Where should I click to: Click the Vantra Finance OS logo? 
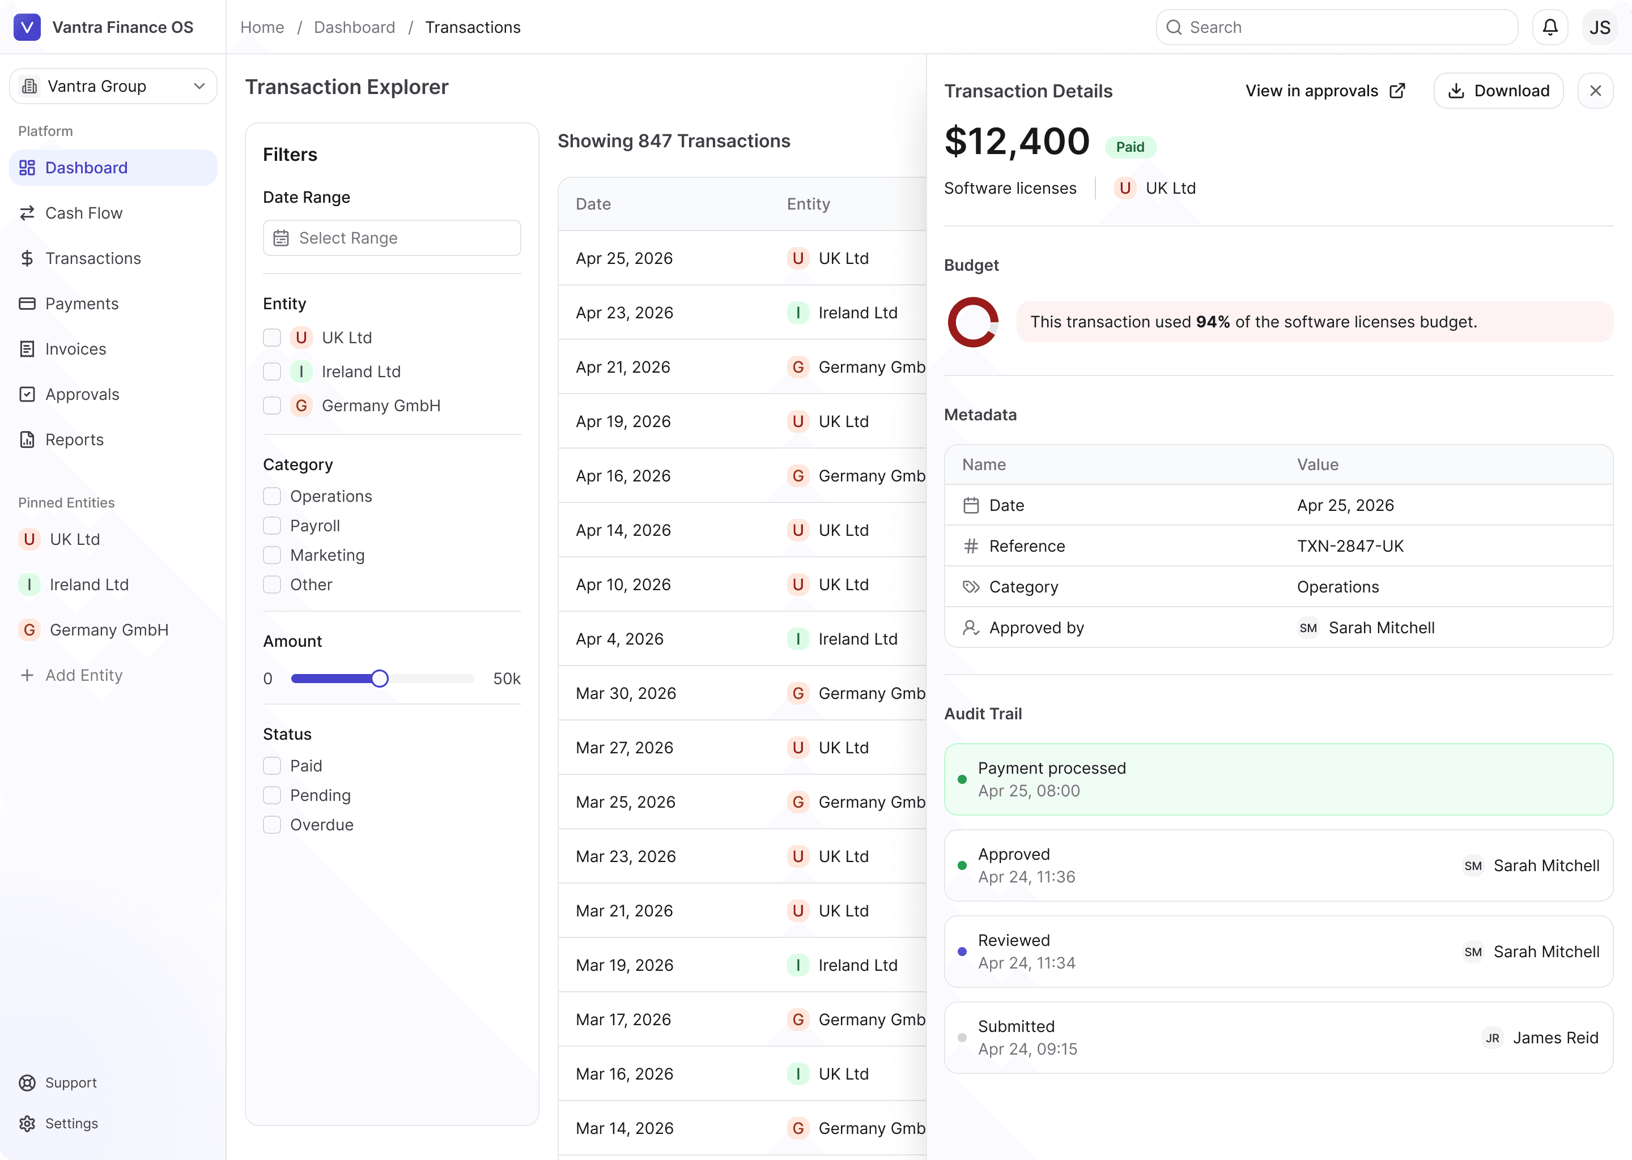point(27,27)
